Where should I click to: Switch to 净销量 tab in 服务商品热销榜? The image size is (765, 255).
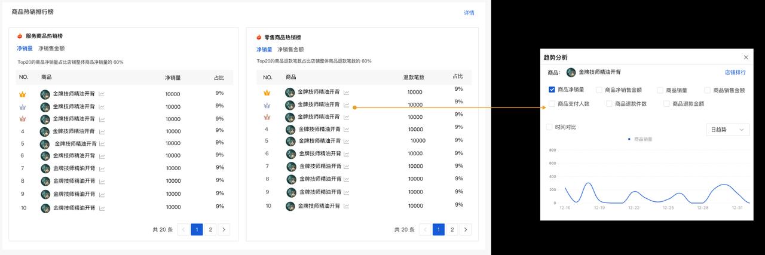pos(25,48)
